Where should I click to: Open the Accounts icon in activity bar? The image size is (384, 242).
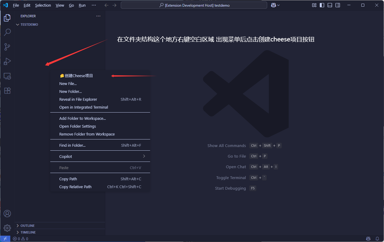[x=7, y=214]
